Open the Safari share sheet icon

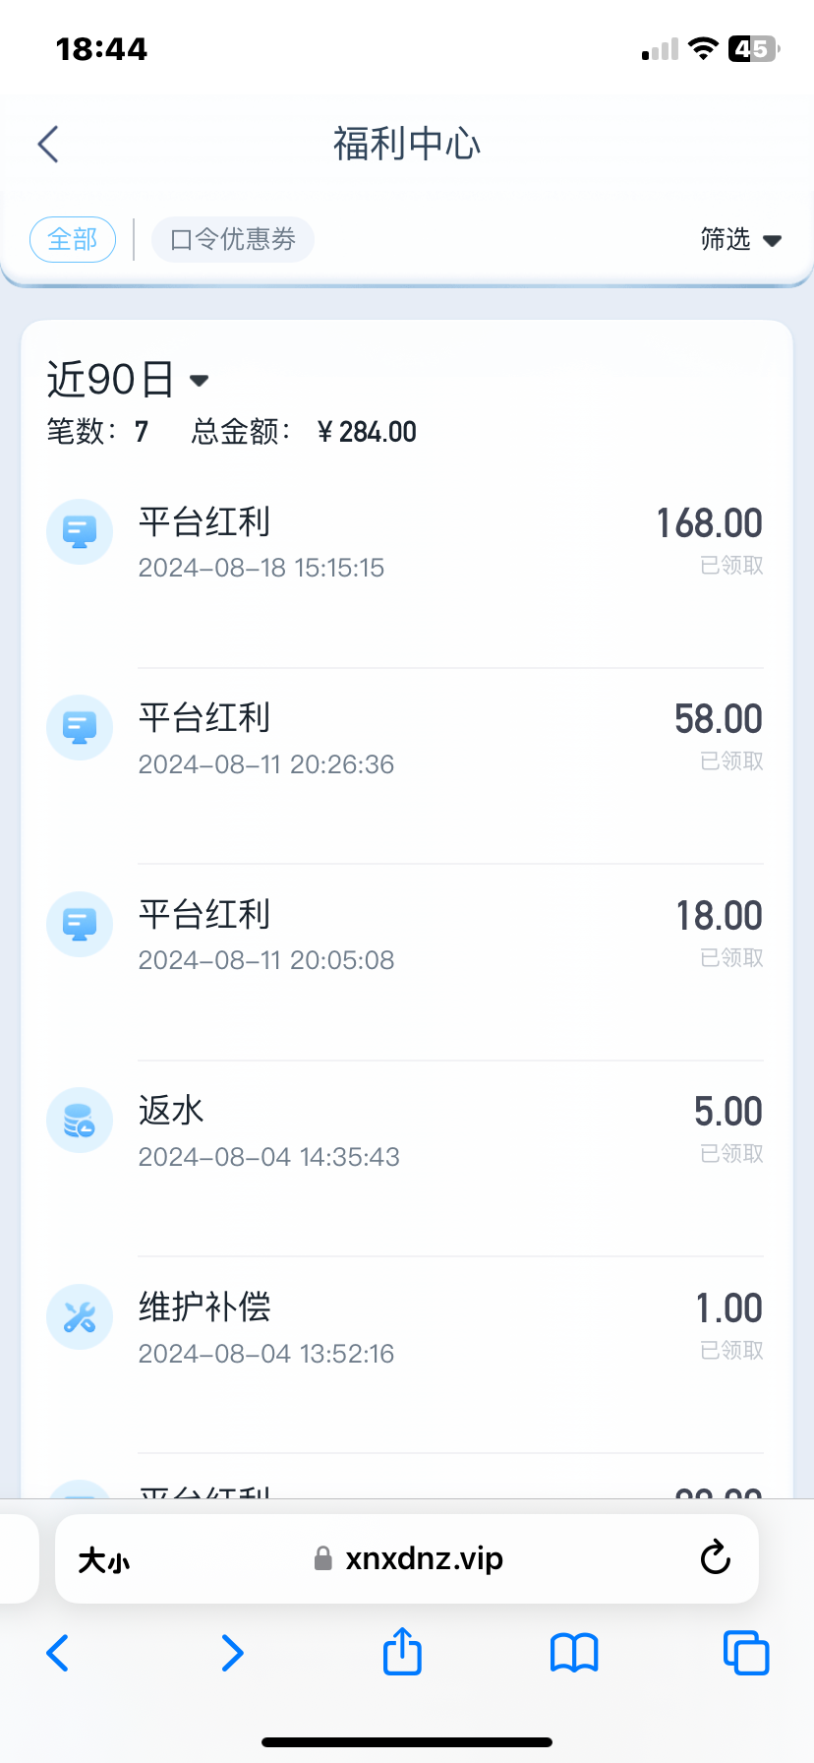[402, 1652]
